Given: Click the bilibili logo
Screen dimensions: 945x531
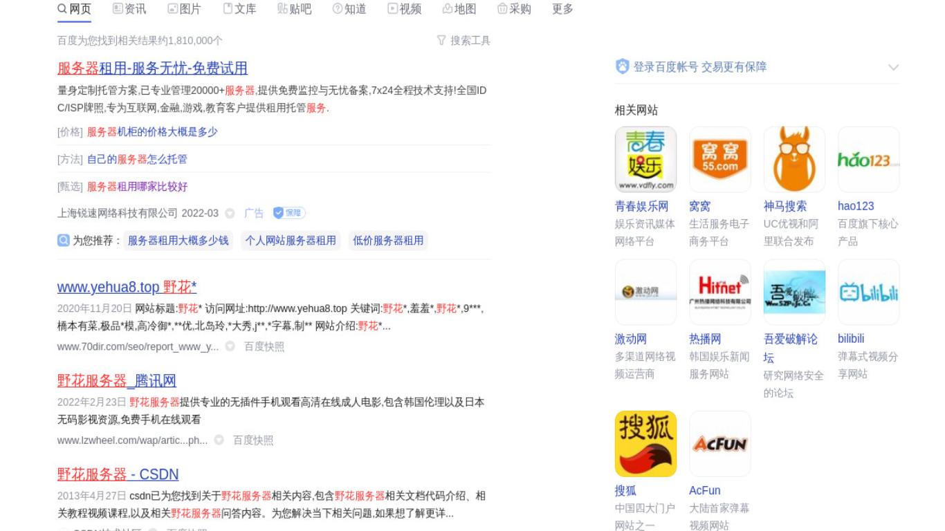Looking at the screenshot, I should pos(869,292).
